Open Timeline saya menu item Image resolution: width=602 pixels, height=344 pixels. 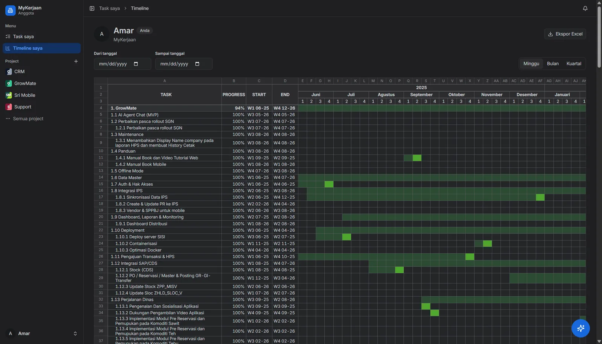tap(41, 48)
